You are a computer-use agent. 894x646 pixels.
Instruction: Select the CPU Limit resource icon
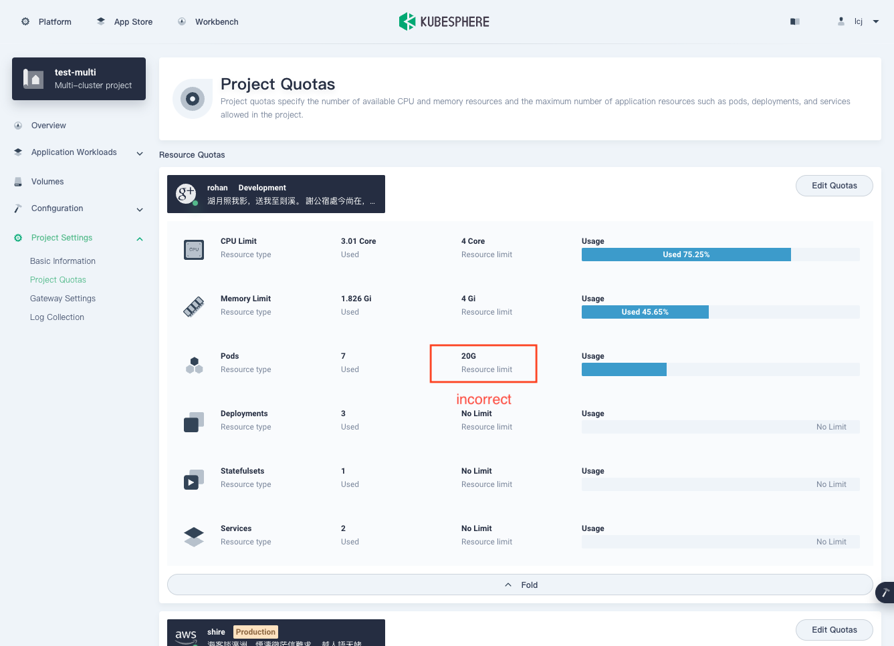[194, 249]
